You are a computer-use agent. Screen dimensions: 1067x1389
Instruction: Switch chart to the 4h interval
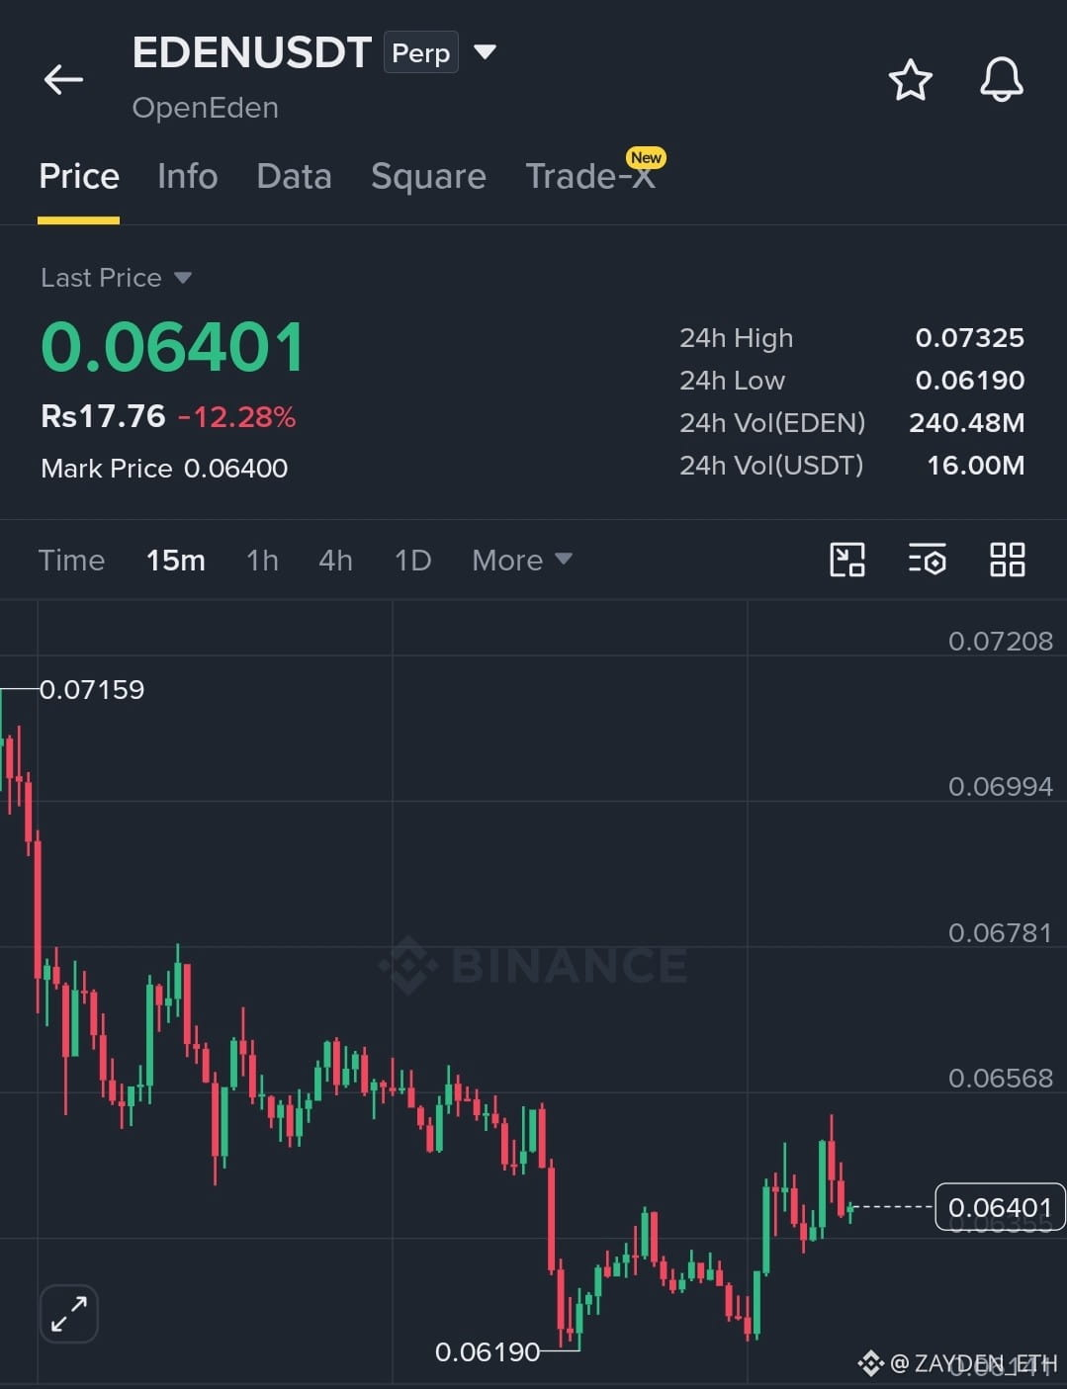[x=335, y=561]
